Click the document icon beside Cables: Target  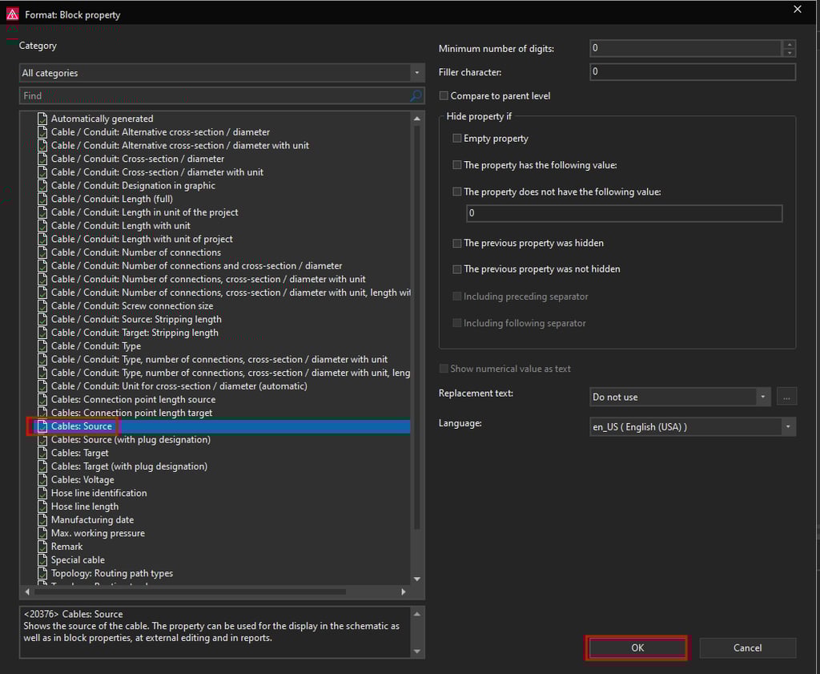pyautogui.click(x=43, y=453)
